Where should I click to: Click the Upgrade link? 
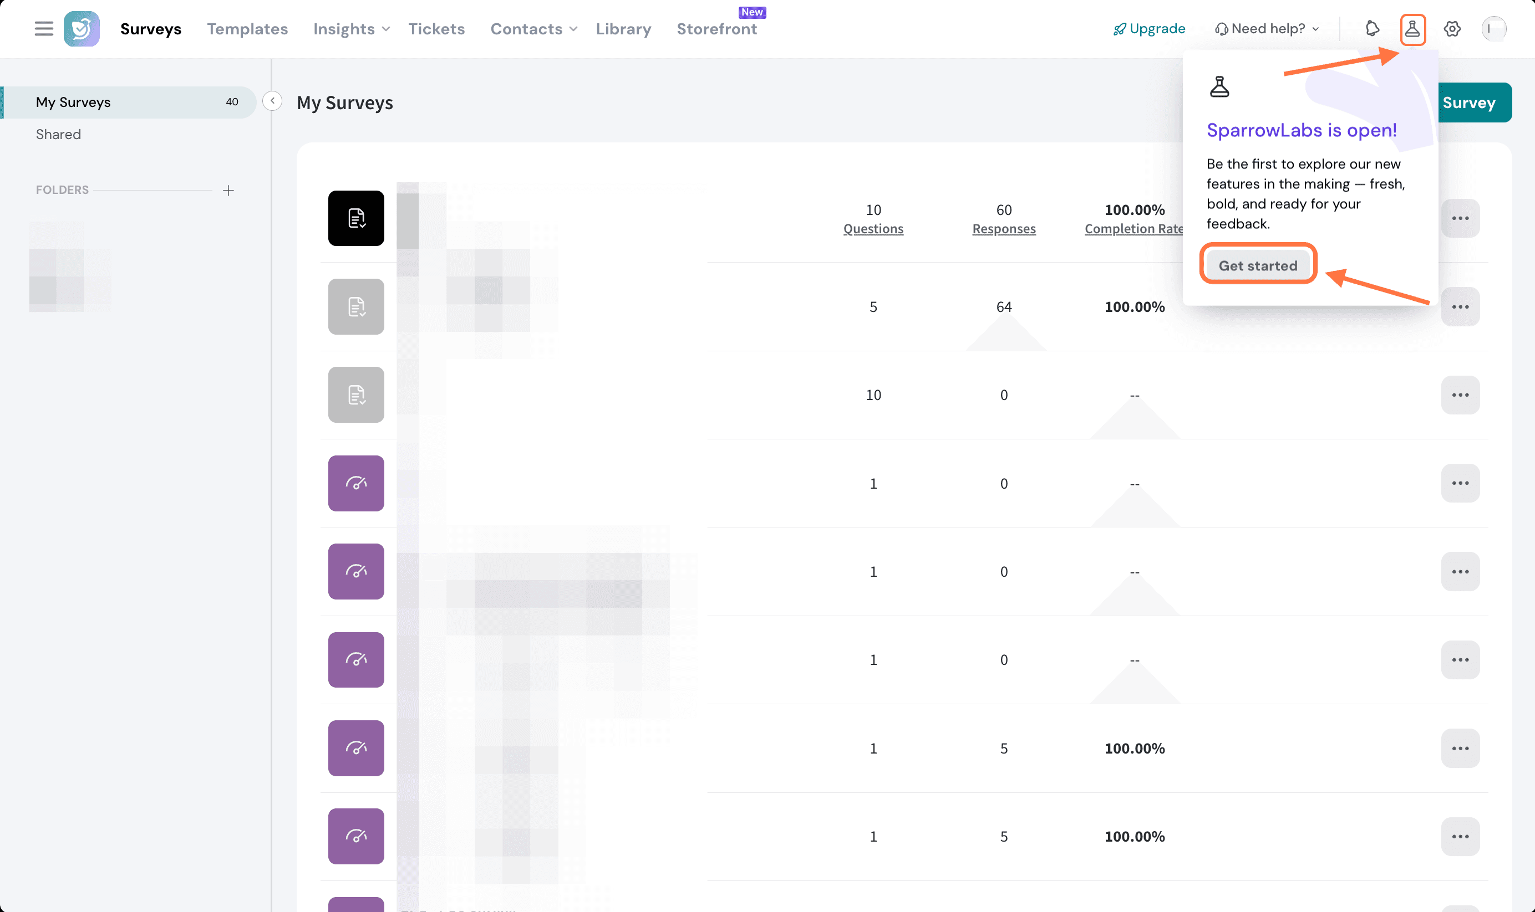pyautogui.click(x=1149, y=29)
